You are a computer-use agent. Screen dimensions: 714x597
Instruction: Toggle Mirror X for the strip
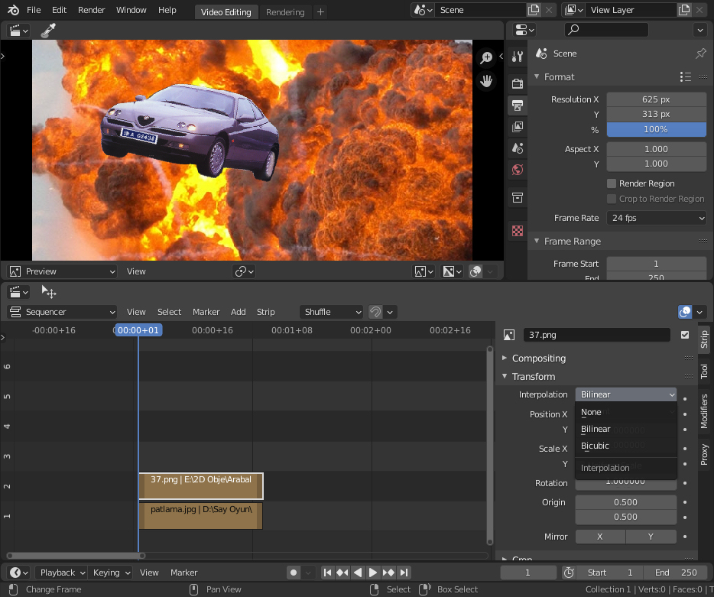tap(600, 537)
